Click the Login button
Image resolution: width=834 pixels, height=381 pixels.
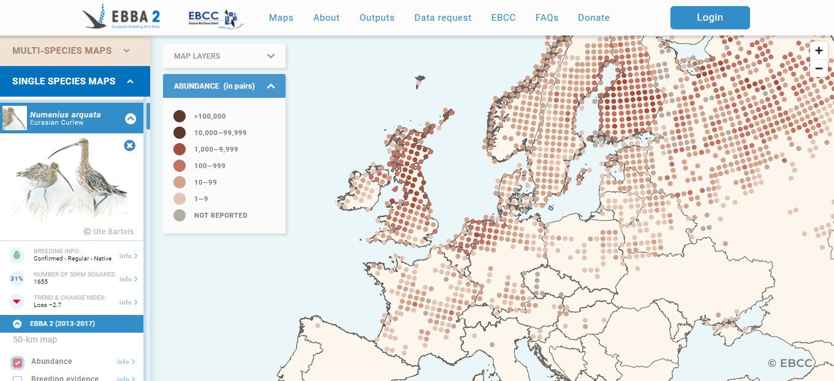(710, 18)
